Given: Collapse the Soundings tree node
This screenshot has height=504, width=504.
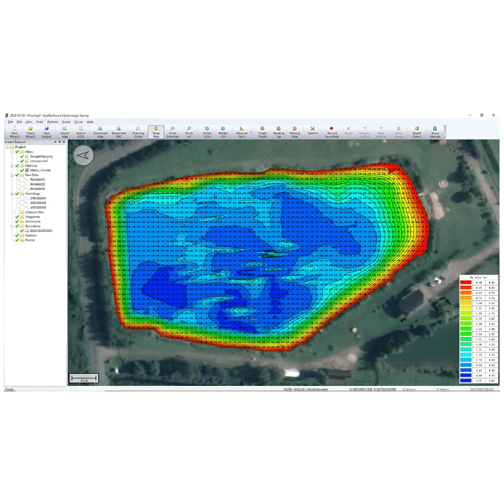Looking at the screenshot, I should [12, 194].
